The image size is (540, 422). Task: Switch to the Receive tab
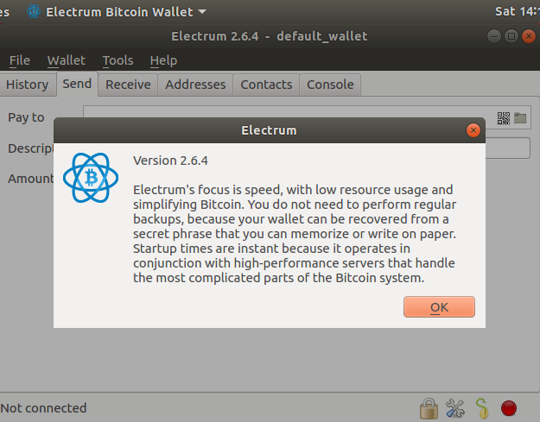[128, 85]
